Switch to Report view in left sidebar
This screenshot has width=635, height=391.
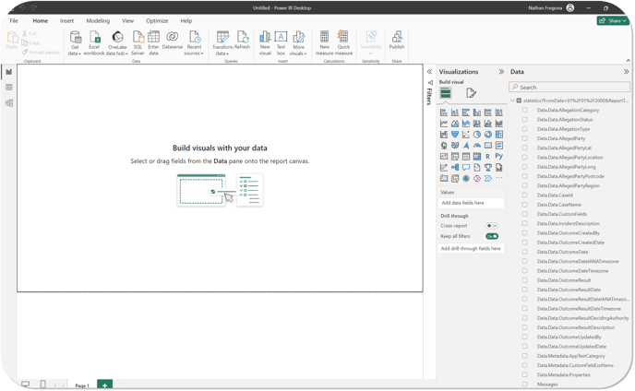pos(9,72)
